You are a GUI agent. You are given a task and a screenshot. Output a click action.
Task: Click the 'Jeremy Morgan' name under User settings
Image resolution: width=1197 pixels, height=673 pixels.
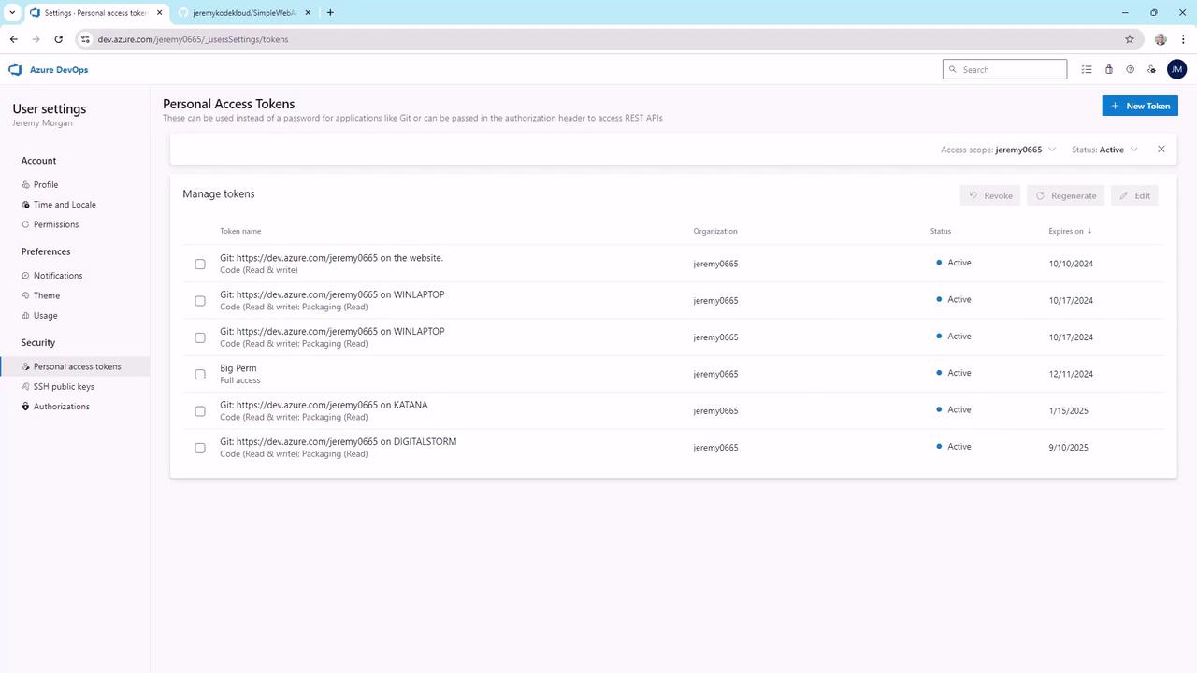pyautogui.click(x=42, y=123)
